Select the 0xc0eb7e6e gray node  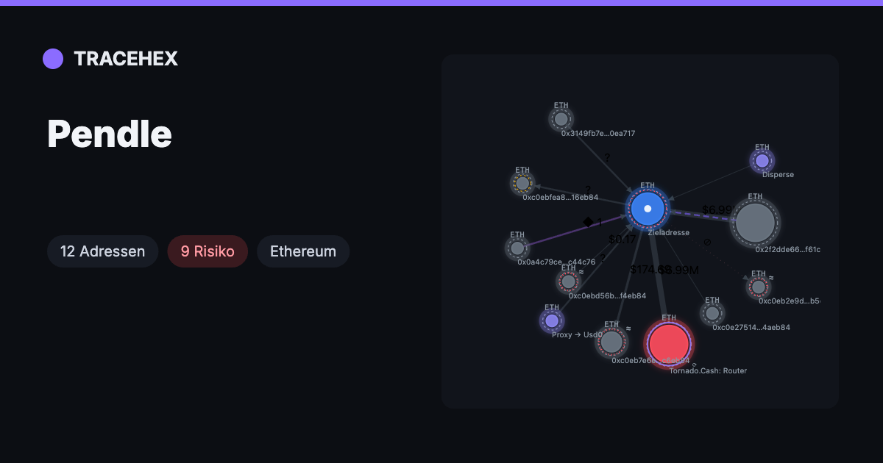pyautogui.click(x=611, y=341)
